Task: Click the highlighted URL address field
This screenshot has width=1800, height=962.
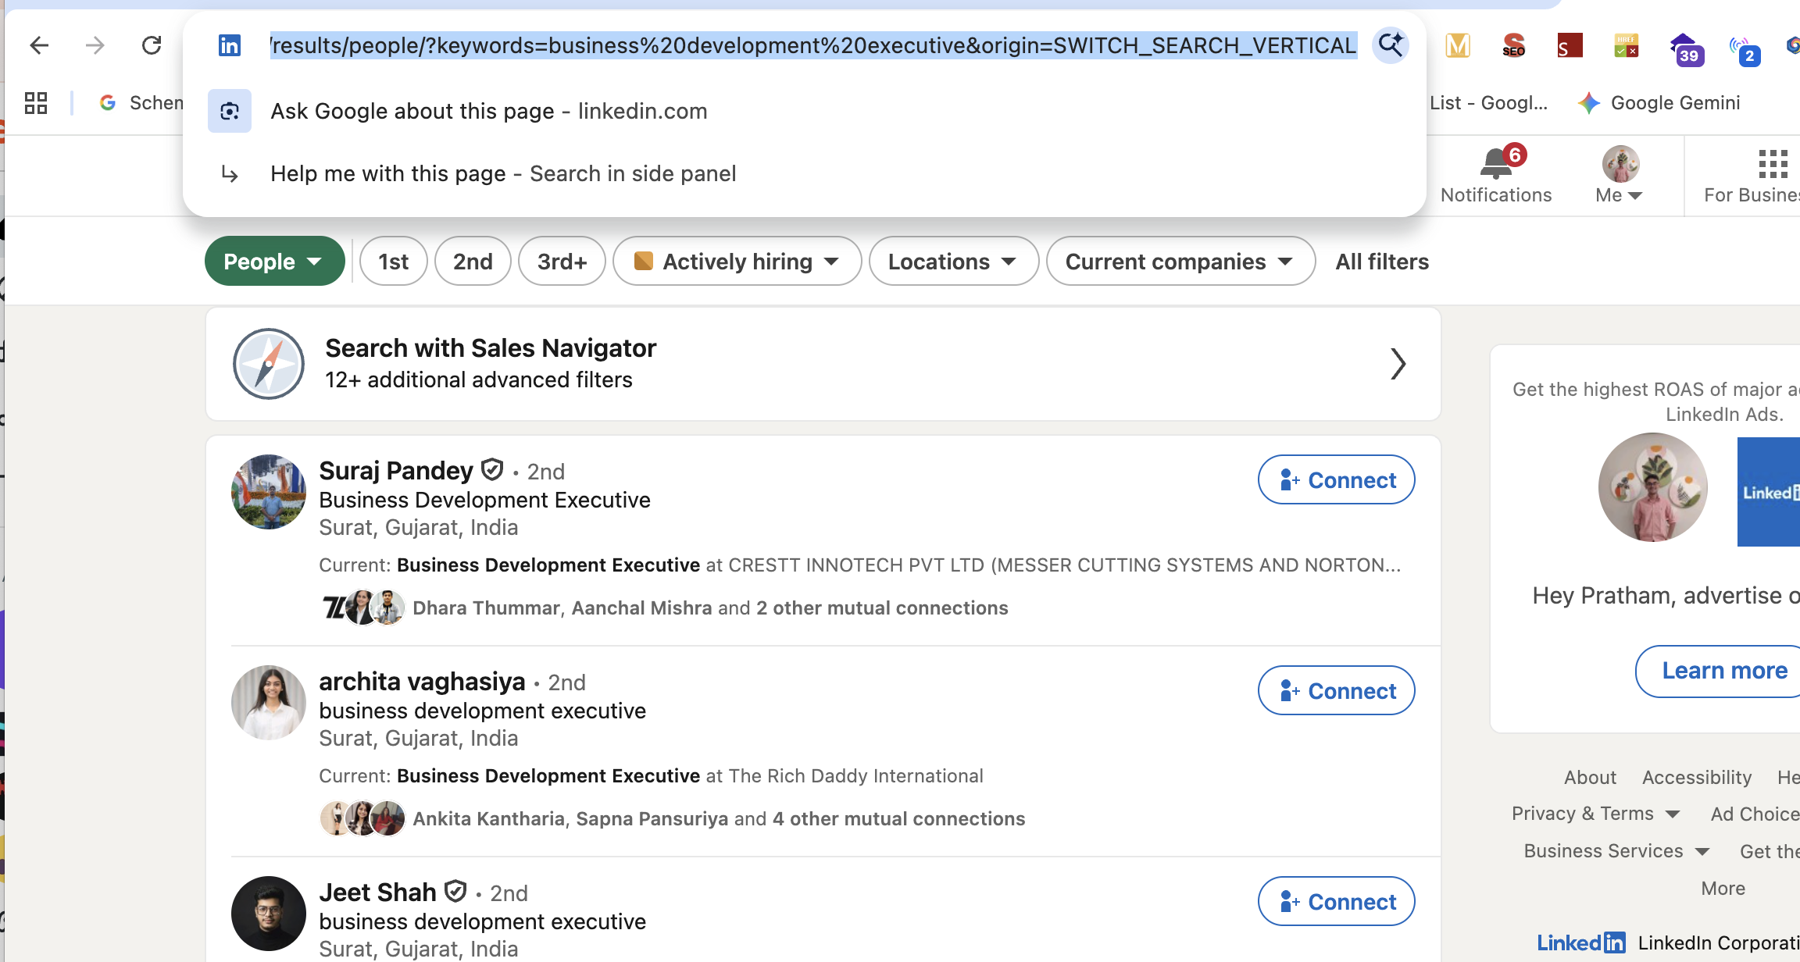Action: [812, 45]
